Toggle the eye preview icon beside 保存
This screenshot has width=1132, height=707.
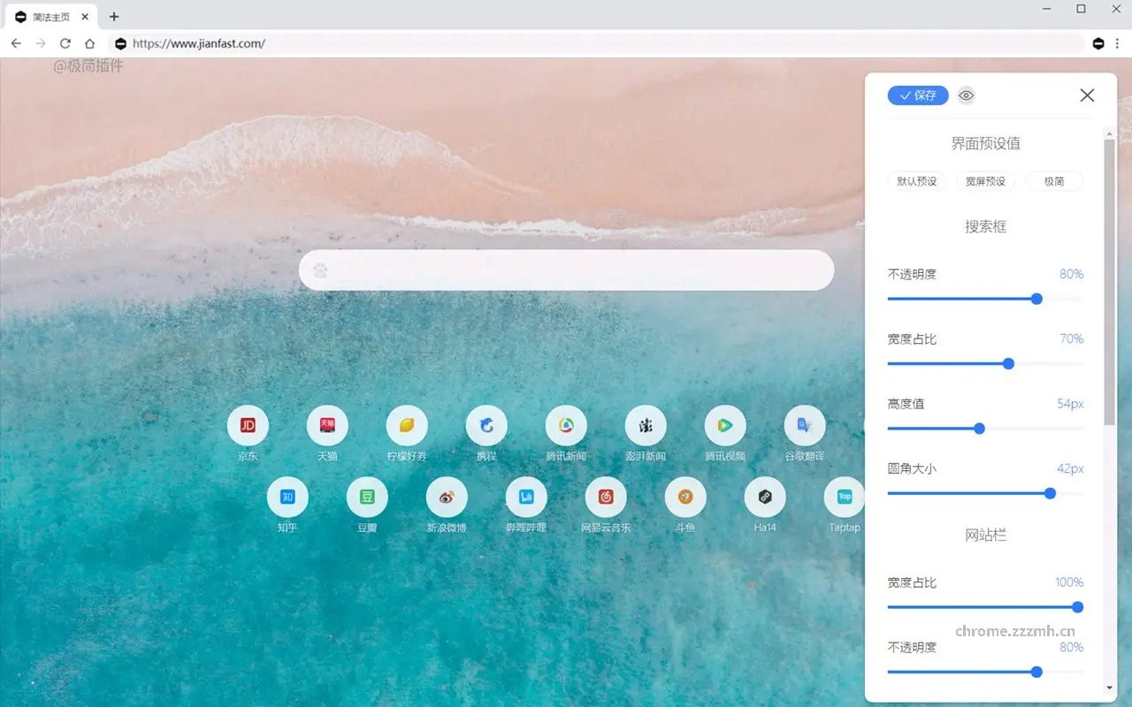click(x=966, y=95)
